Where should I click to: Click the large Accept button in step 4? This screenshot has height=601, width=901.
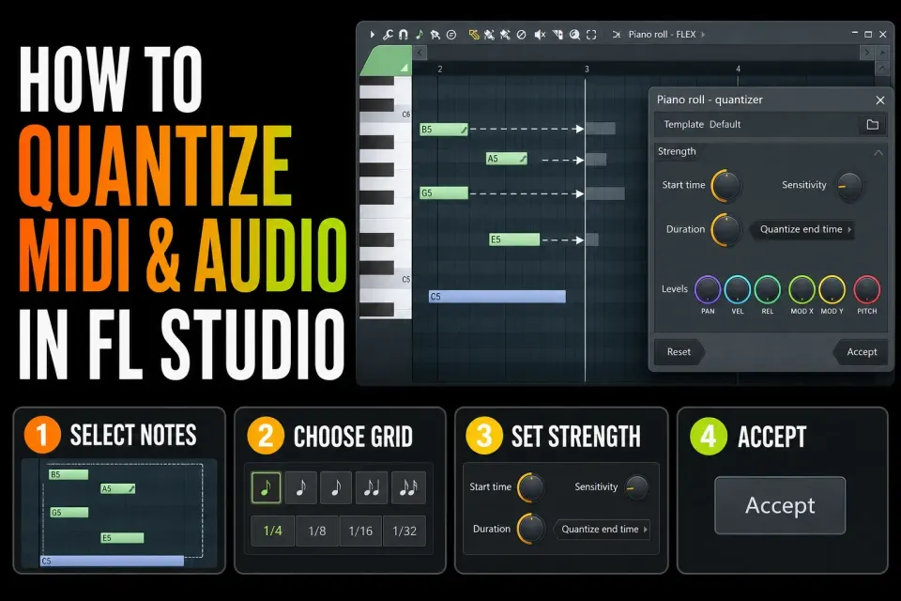pyautogui.click(x=780, y=505)
